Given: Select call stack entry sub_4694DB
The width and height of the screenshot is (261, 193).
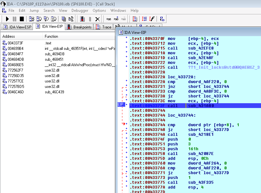Looking at the screenshot, I should tap(54, 54).
